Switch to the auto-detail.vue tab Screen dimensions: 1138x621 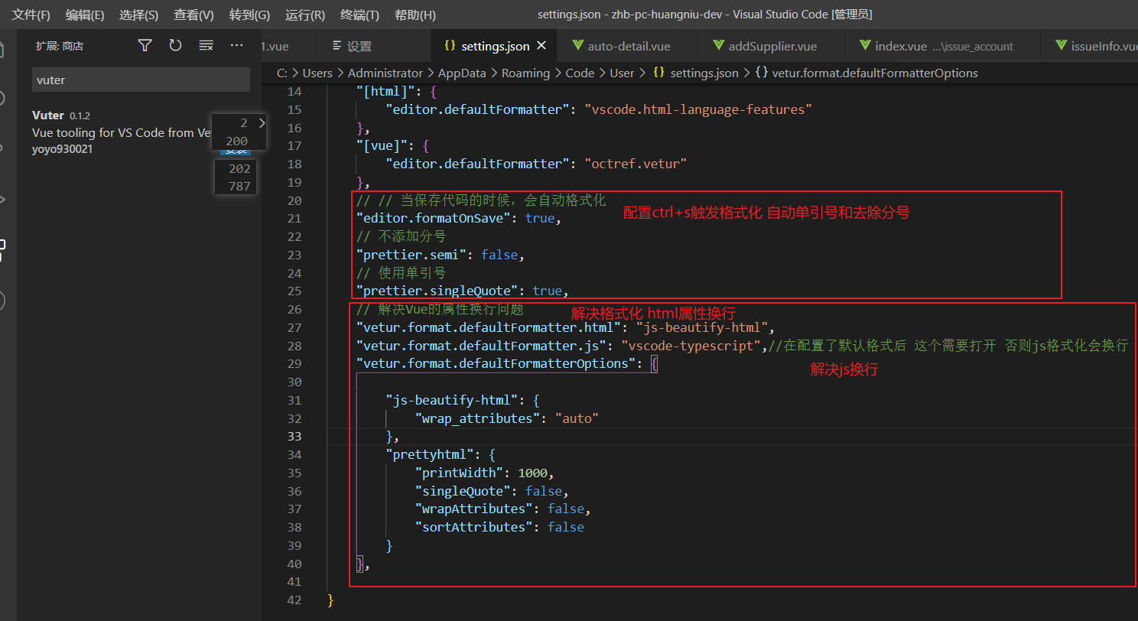coord(628,46)
